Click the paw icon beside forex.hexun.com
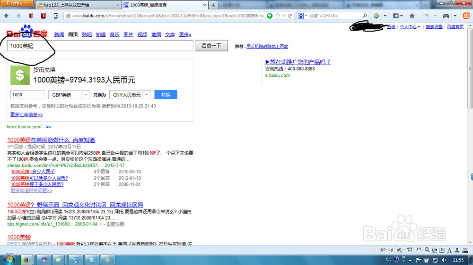This screenshot has width=473, height=265. (48, 127)
